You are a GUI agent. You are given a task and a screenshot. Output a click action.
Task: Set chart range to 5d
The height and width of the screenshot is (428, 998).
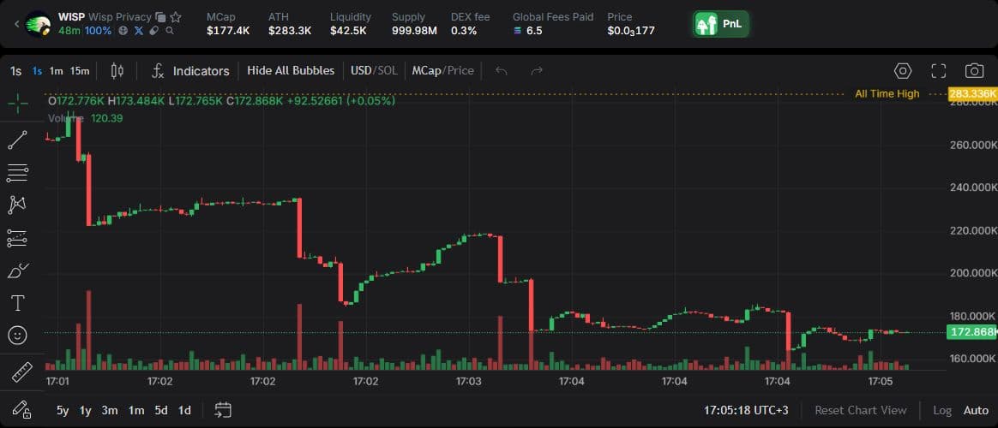pyautogui.click(x=161, y=410)
